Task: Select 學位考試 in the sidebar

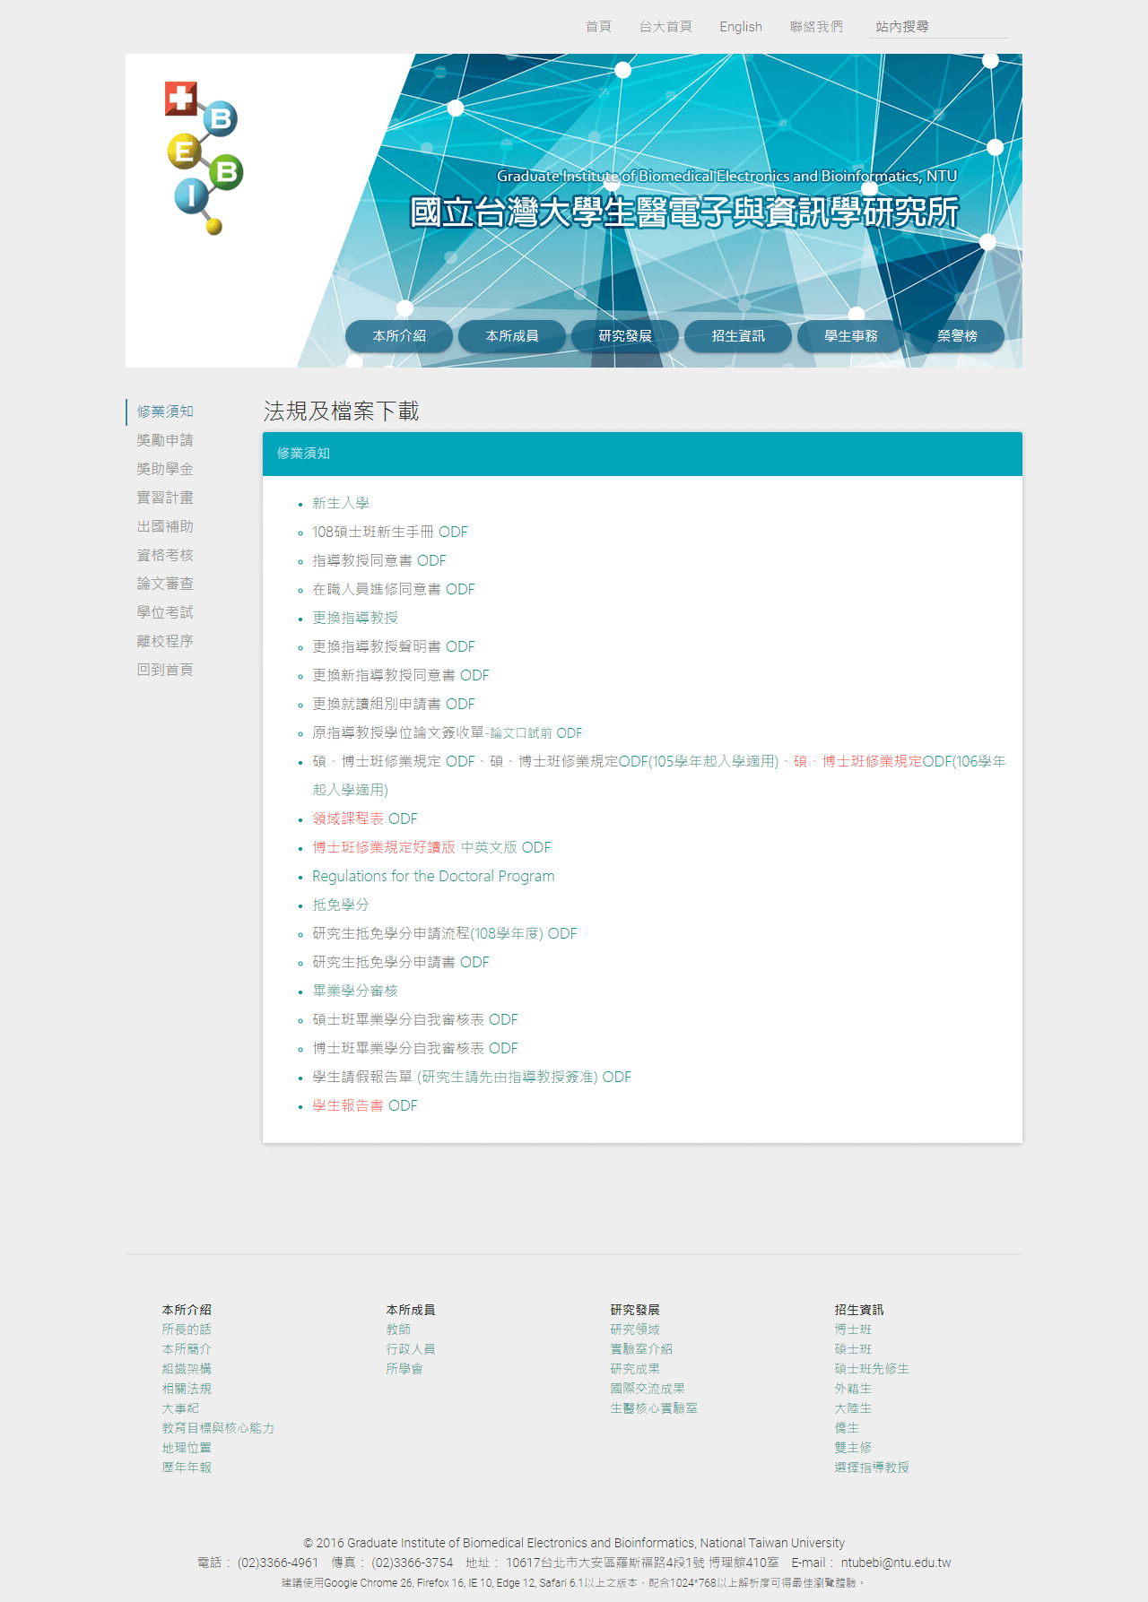Action: click(x=165, y=612)
